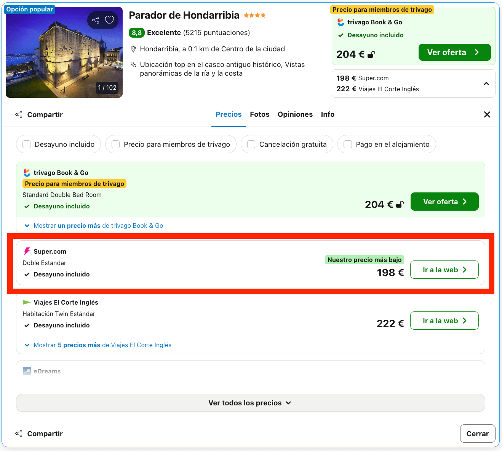Click the sparkle icon beside Ubicación top
This screenshot has height=451, width=502.
pyautogui.click(x=133, y=65)
